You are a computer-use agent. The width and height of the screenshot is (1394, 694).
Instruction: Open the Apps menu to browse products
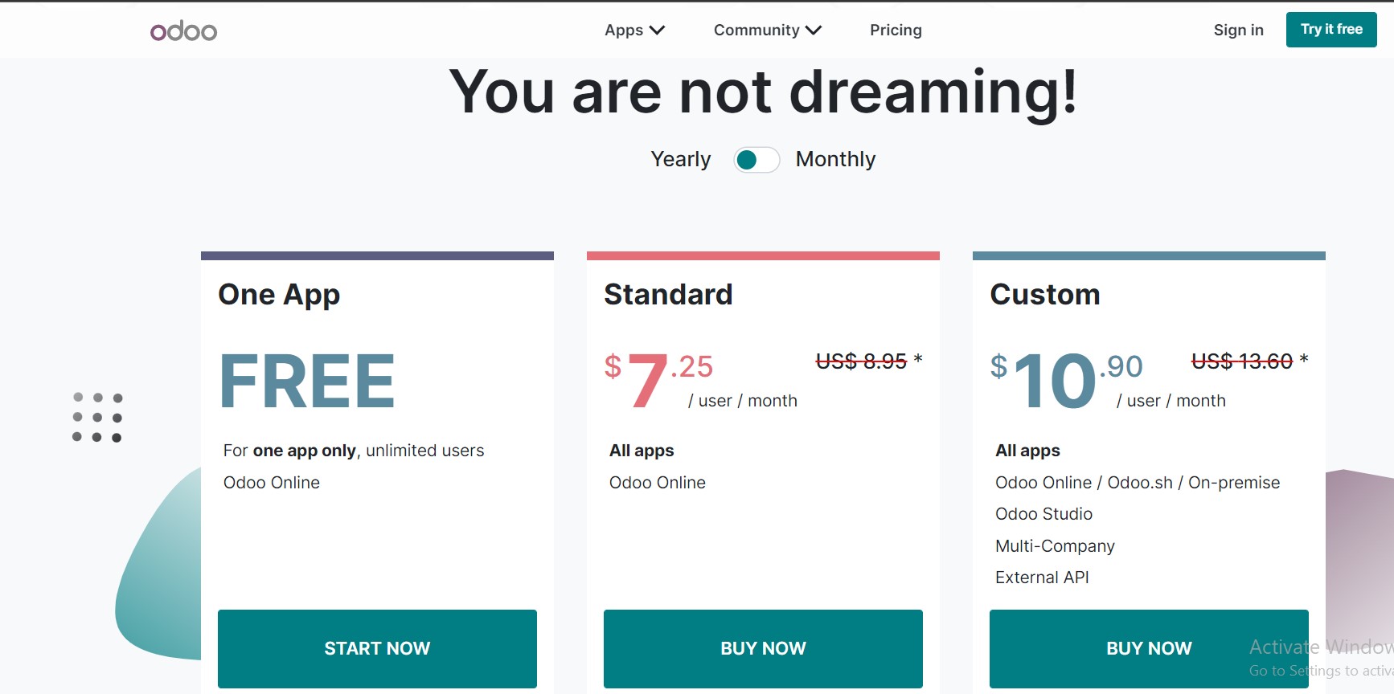point(625,30)
